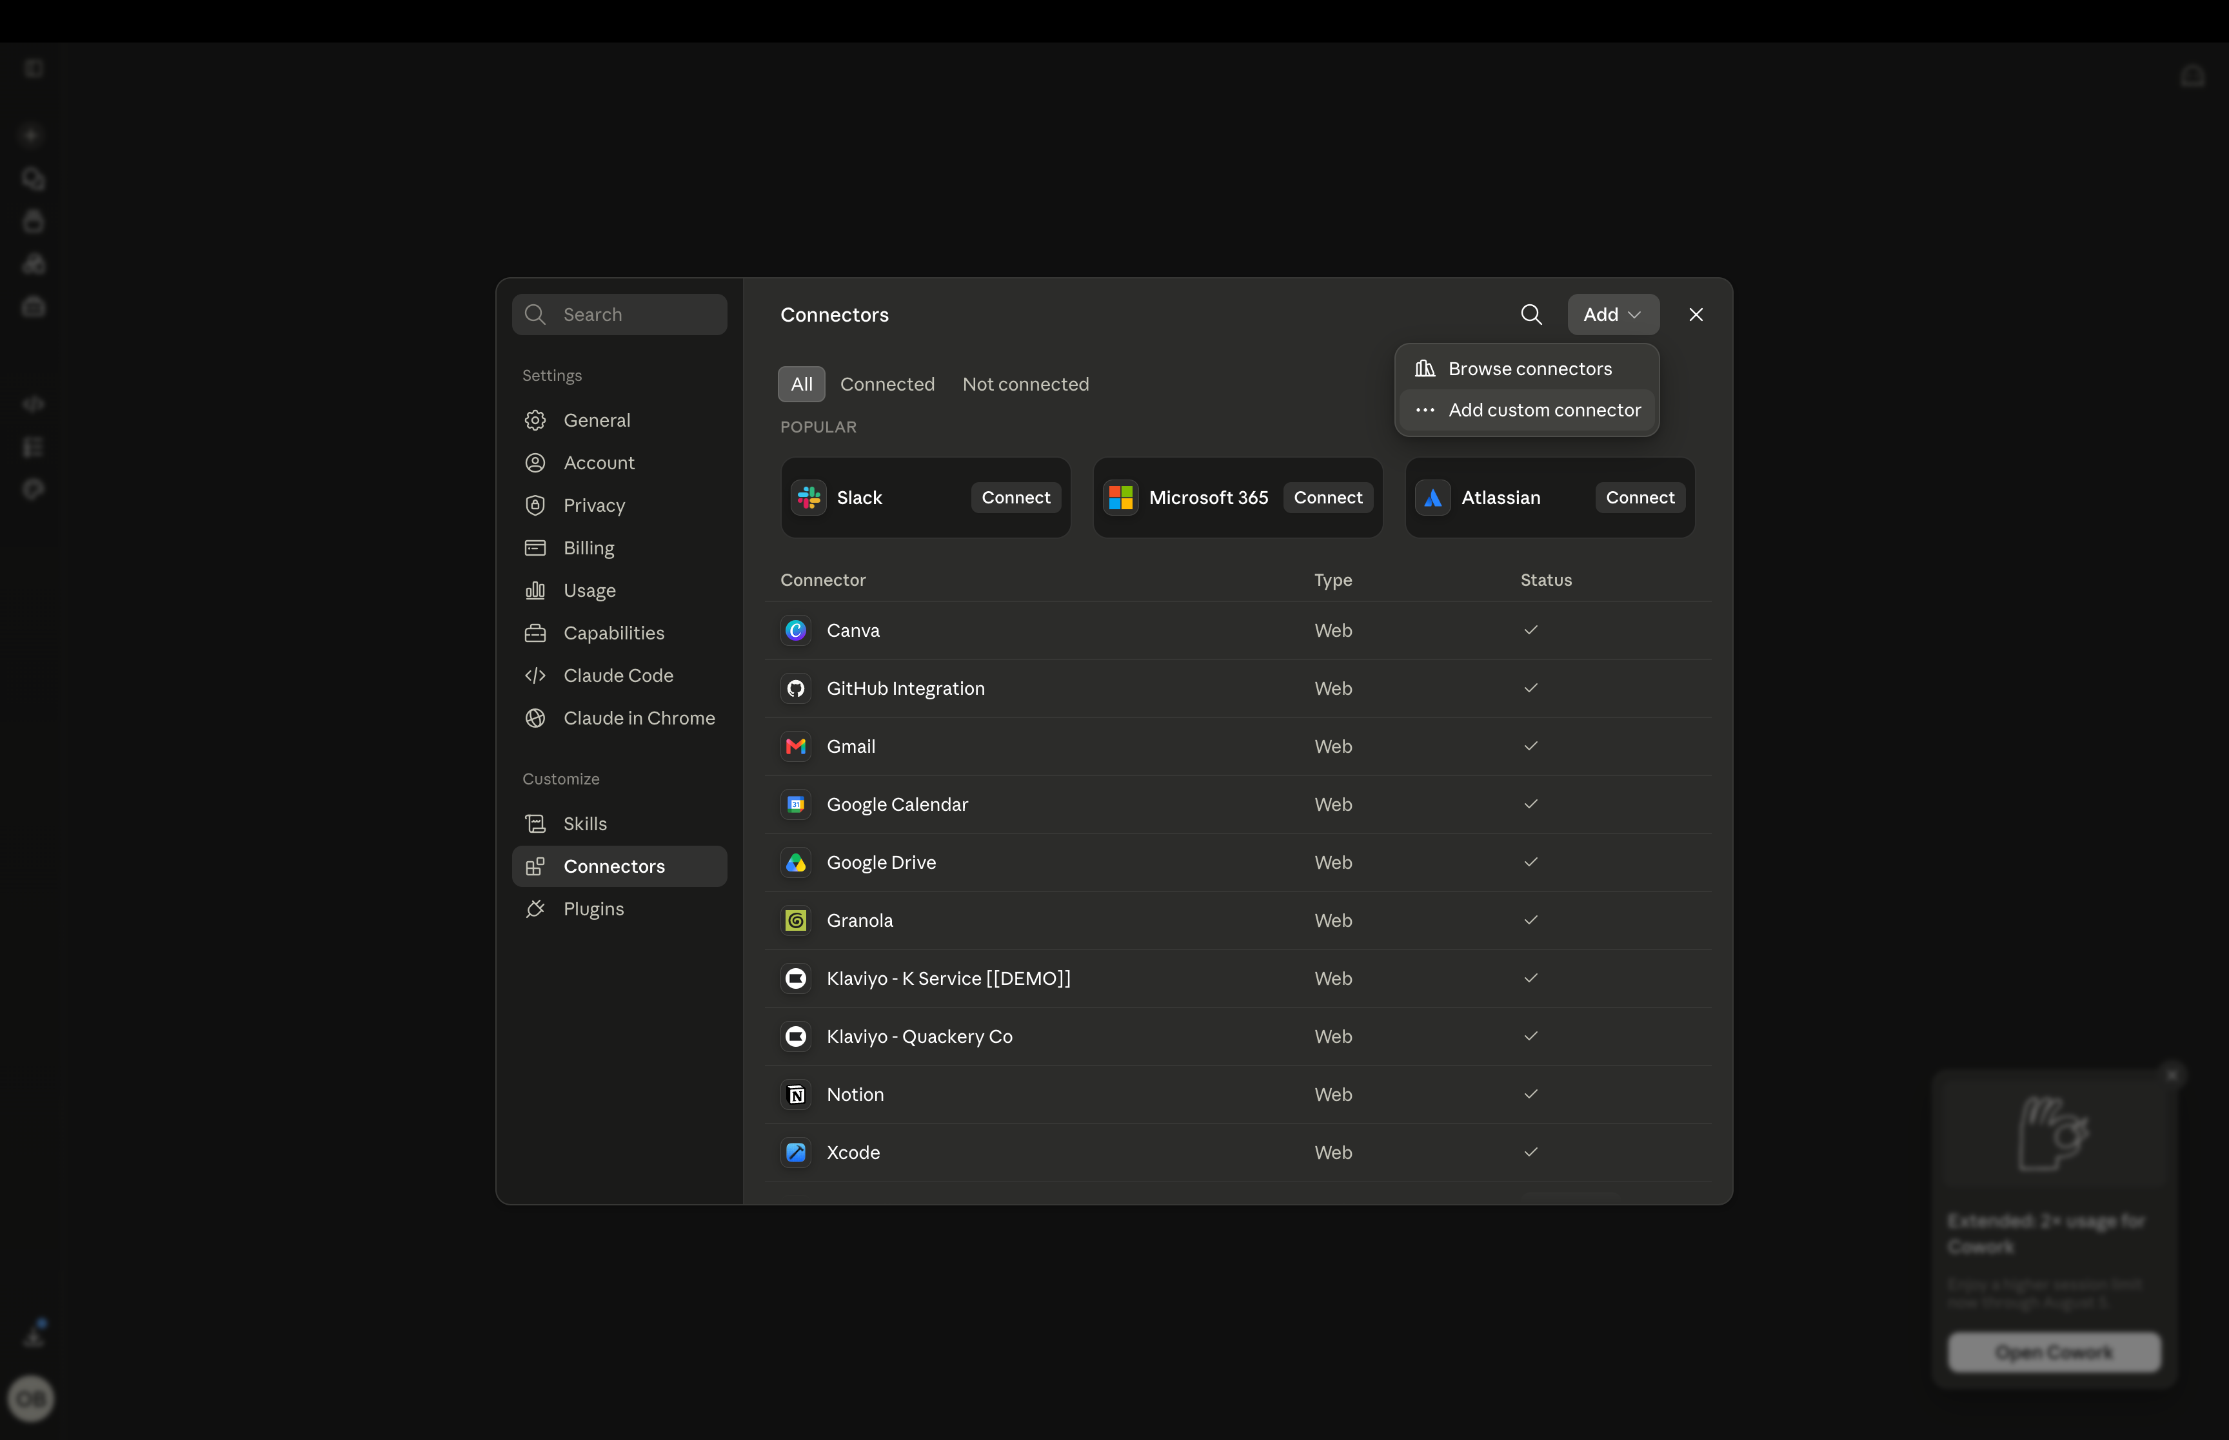
Task: Click the user avatar in background window
Action: click(x=31, y=1399)
